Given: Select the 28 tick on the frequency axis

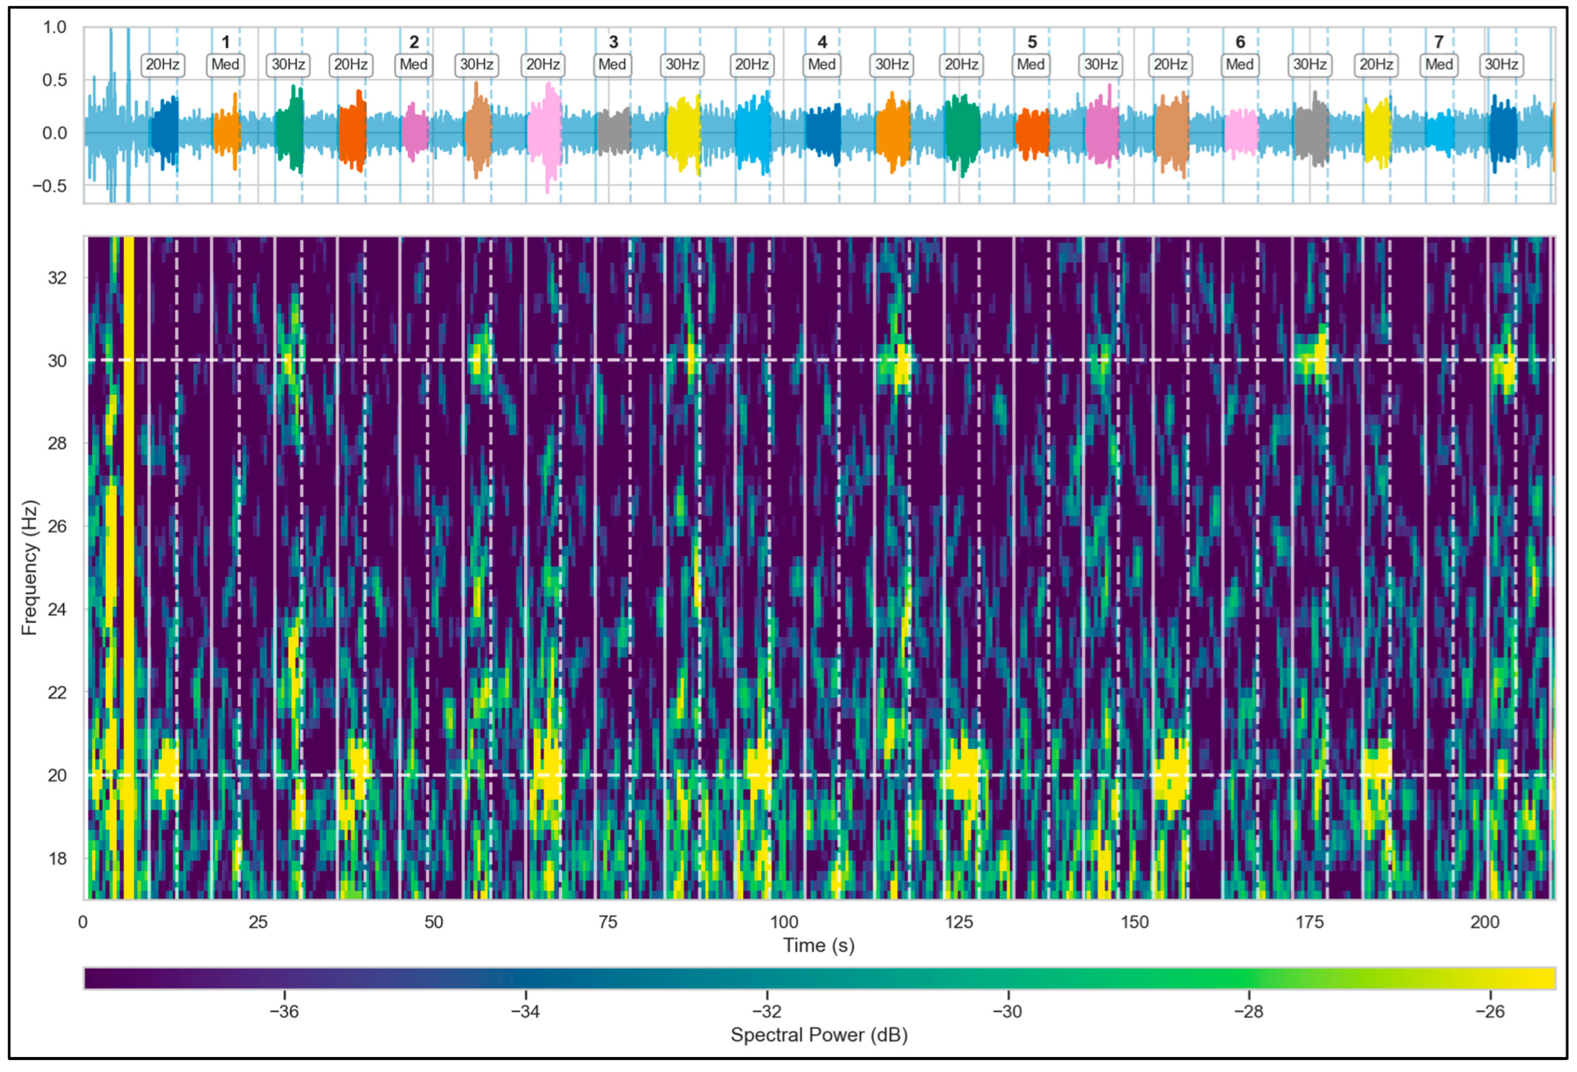Looking at the screenshot, I should 57,443.
